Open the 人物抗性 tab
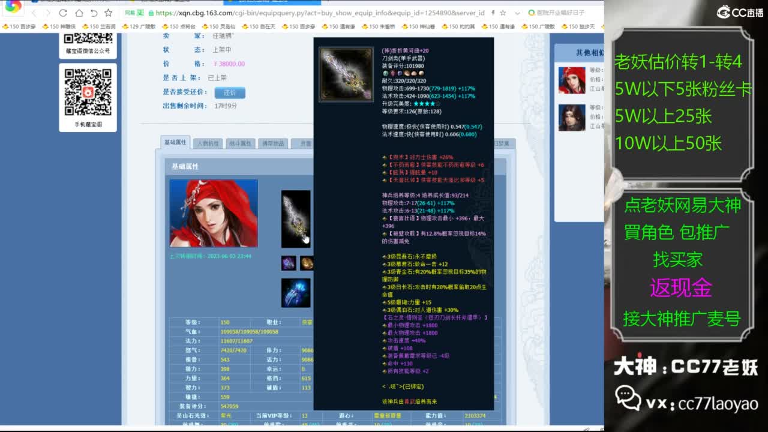Screen dimensions: 768x432 tap(208, 143)
